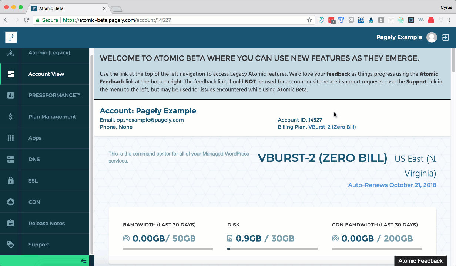Open the Support menu item
Screen dimensions: 456x266
(x=39, y=245)
